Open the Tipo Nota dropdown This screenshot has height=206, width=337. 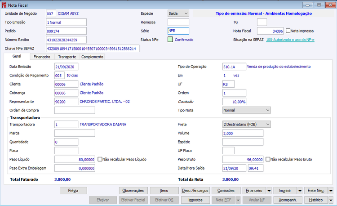(x=247, y=110)
